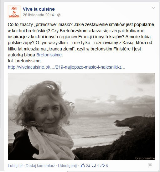This screenshot has width=160, height=172.
Task: Click the globe public audience icon
Action: click(x=59, y=15)
